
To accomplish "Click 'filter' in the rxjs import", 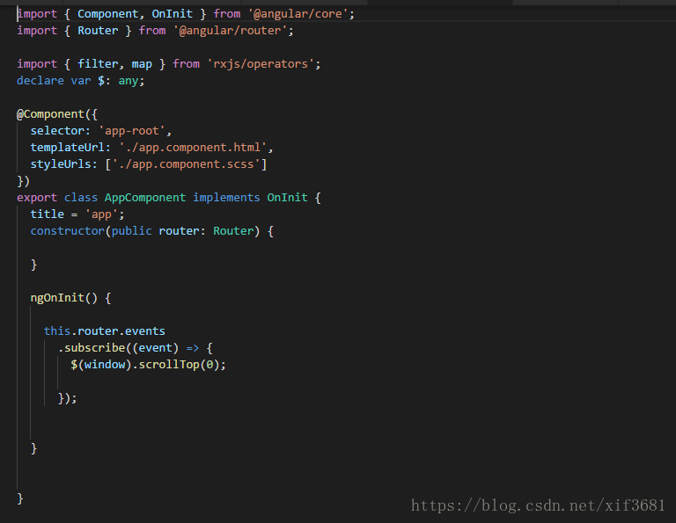I will [98, 64].
